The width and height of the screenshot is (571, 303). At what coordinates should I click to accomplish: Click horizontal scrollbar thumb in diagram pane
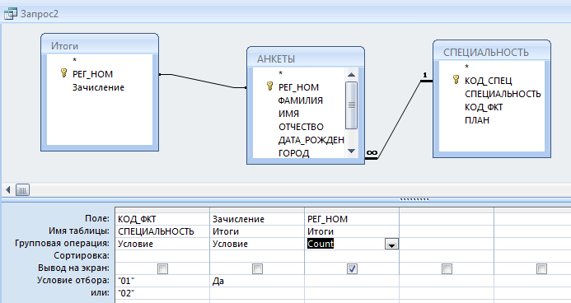coord(22,189)
